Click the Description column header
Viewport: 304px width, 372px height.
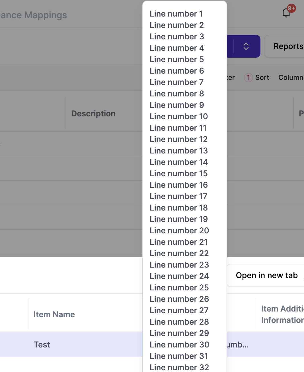click(x=93, y=114)
